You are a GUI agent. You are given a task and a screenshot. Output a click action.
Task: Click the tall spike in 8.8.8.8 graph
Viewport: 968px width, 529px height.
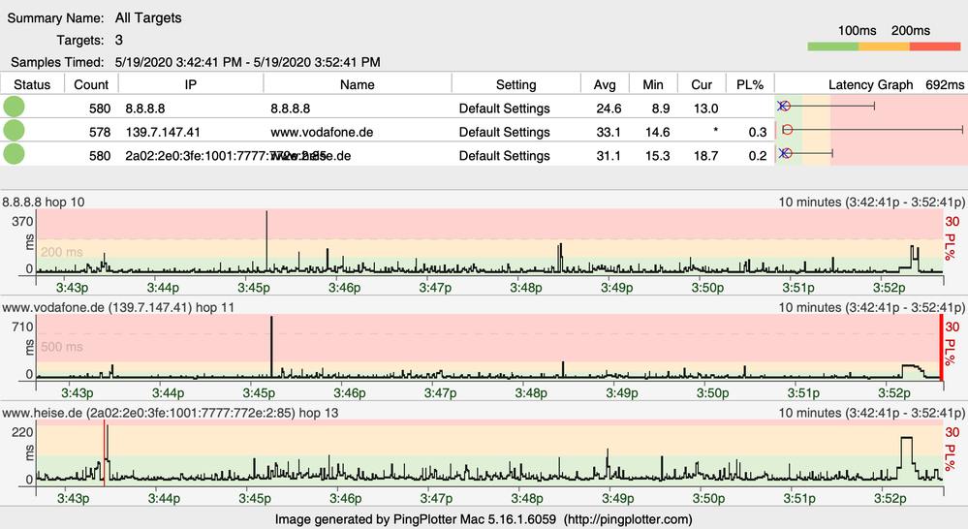tap(266, 240)
